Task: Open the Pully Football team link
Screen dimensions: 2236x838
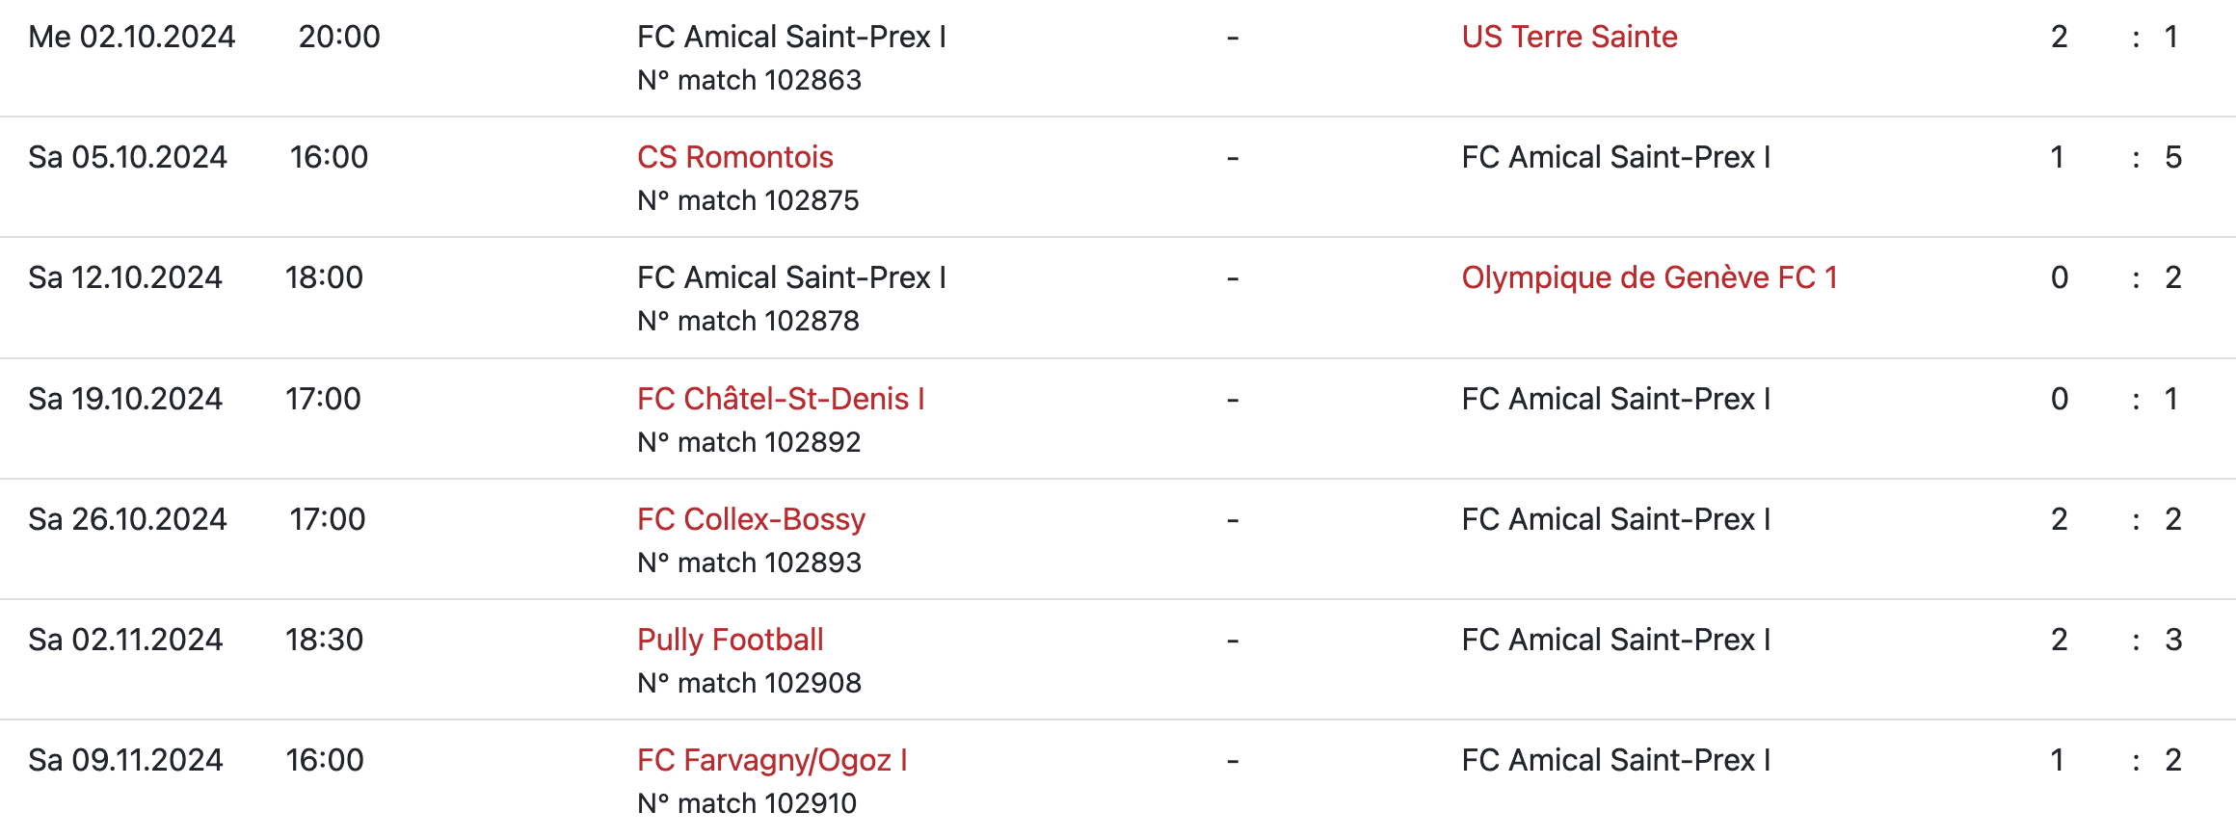Action: click(x=730, y=640)
